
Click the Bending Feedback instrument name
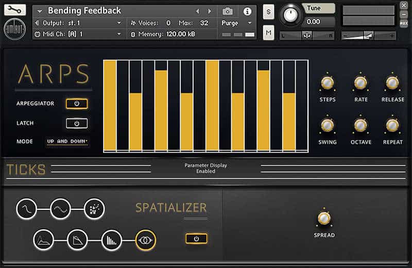pos(84,11)
